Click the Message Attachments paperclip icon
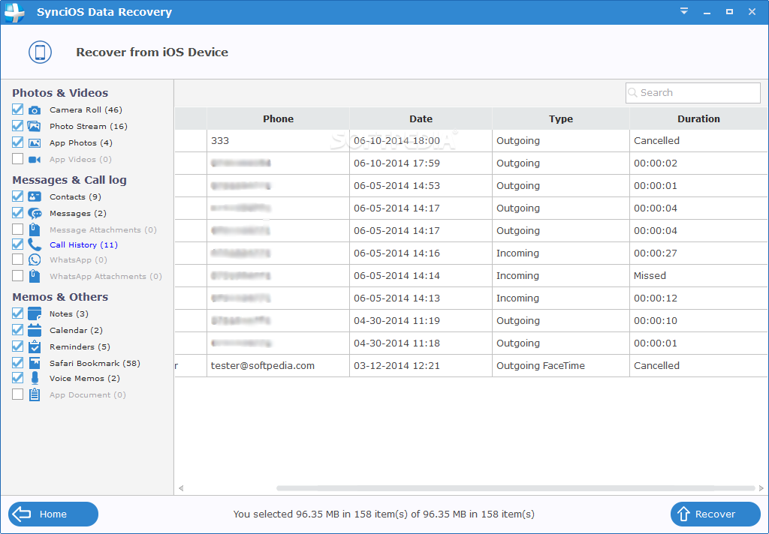Image resolution: width=769 pixels, height=534 pixels. tap(35, 229)
